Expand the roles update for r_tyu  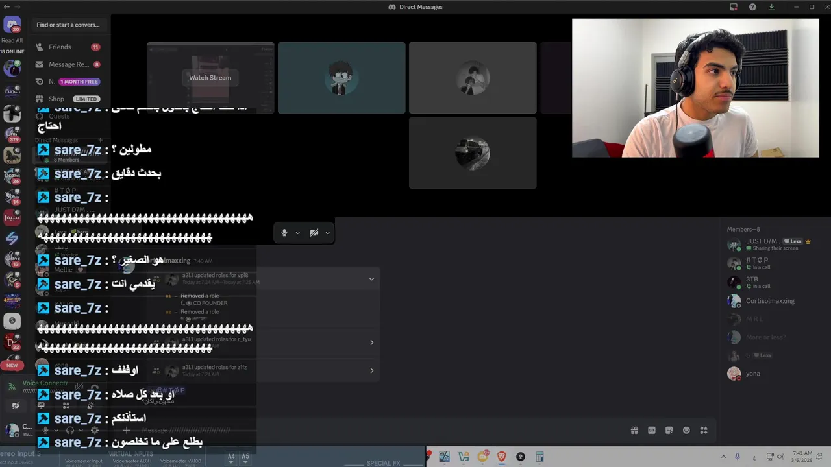pyautogui.click(x=371, y=342)
